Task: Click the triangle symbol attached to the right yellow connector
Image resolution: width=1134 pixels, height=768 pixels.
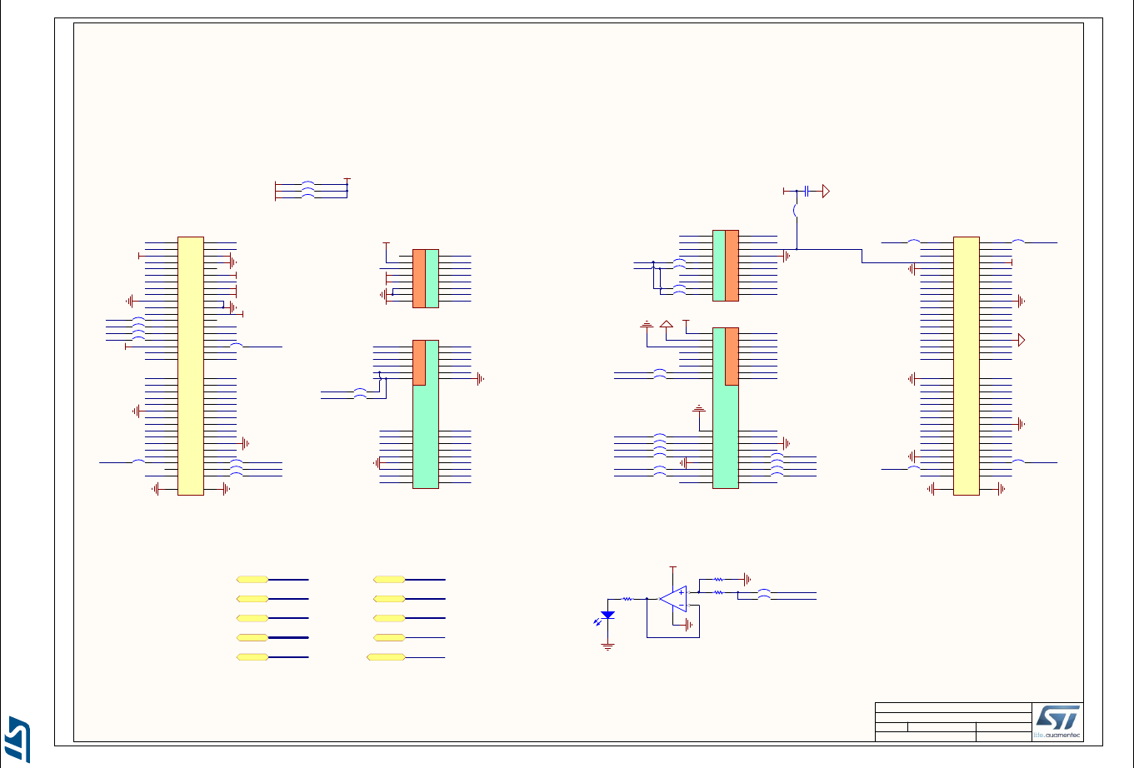Action: pos(1021,339)
